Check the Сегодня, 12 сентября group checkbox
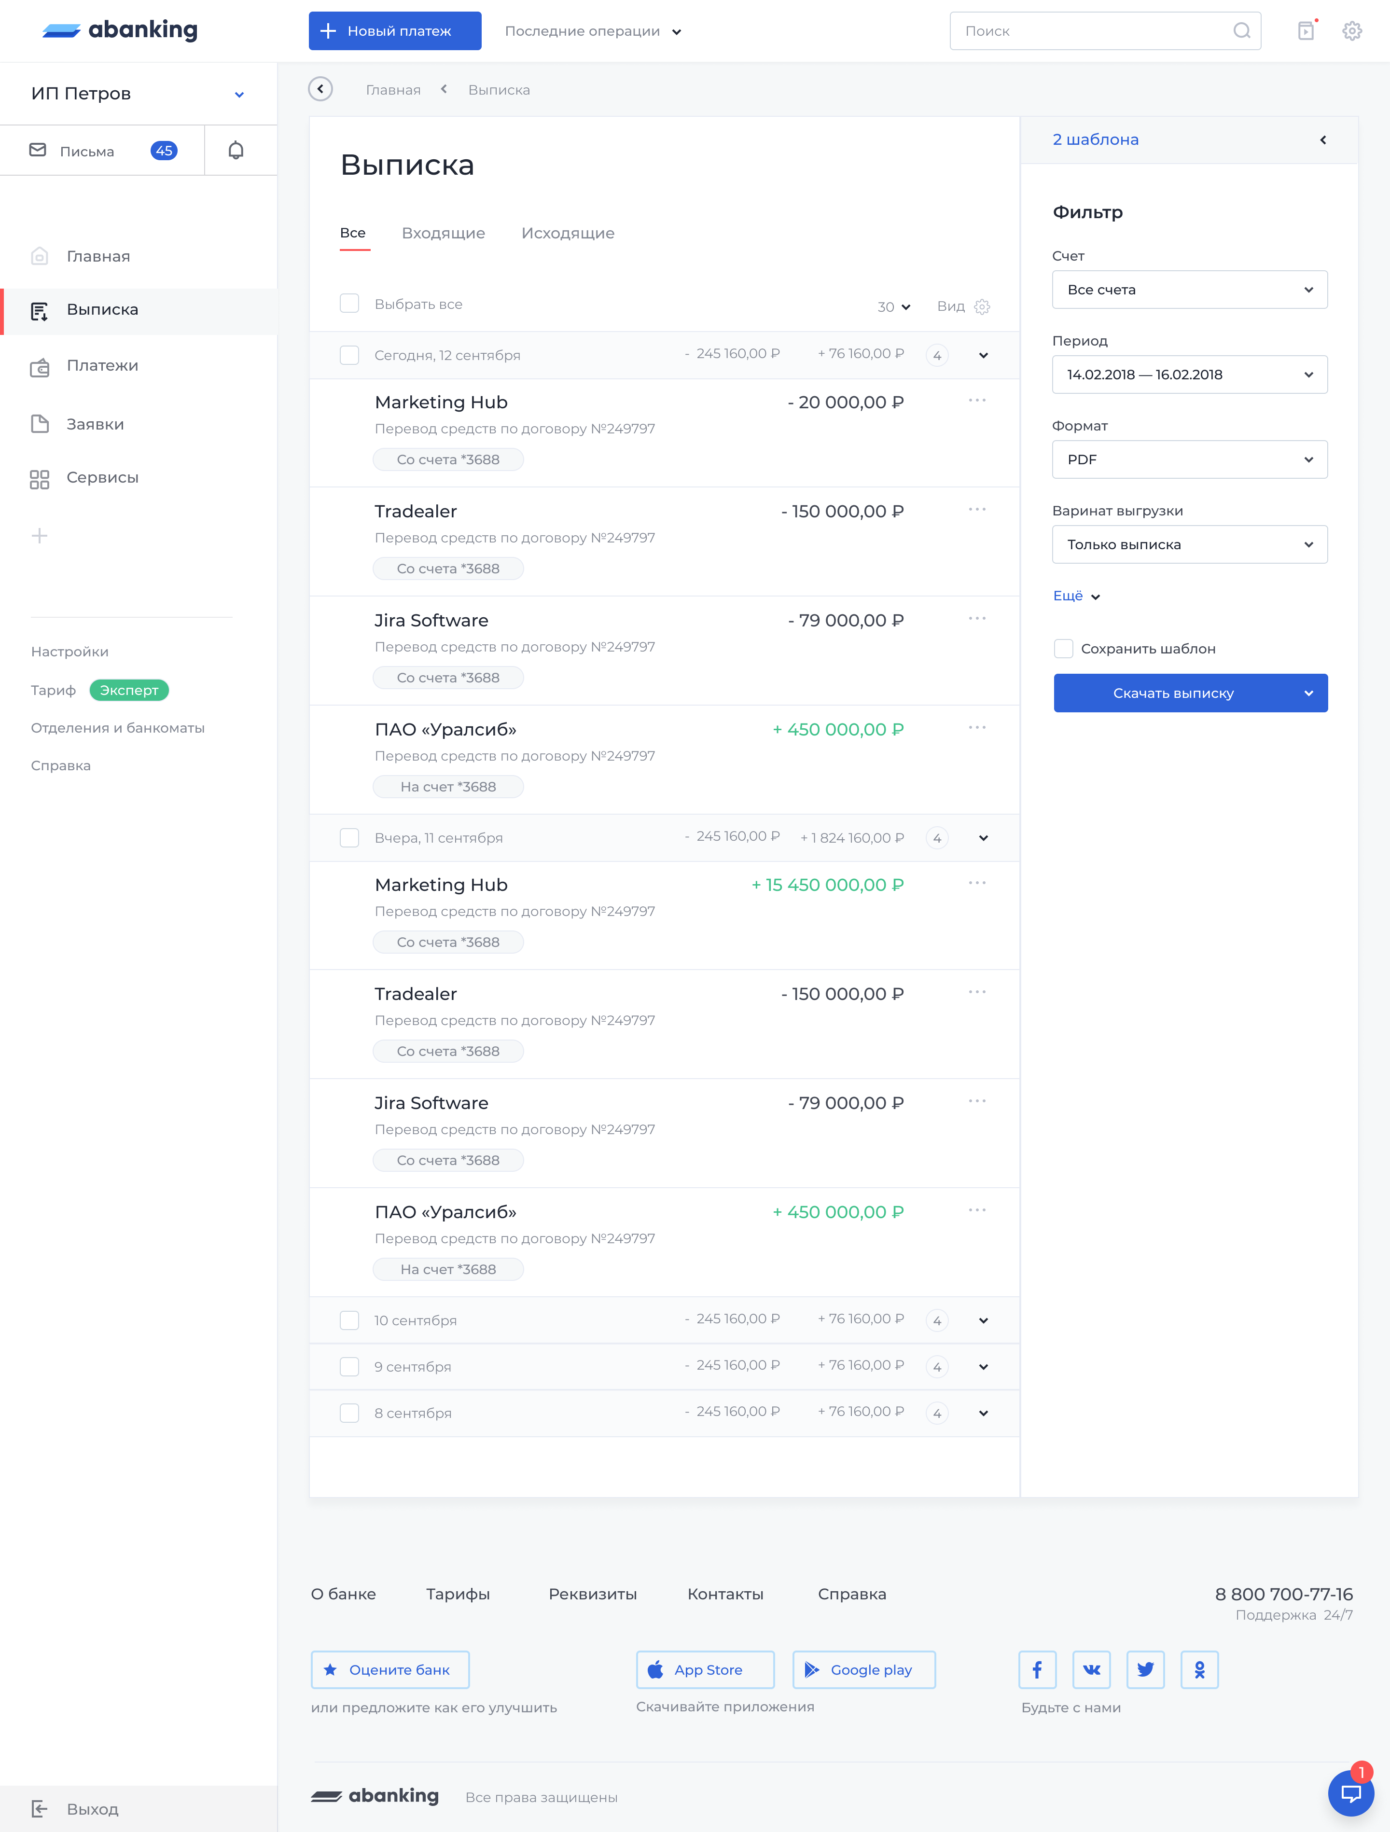 click(349, 355)
